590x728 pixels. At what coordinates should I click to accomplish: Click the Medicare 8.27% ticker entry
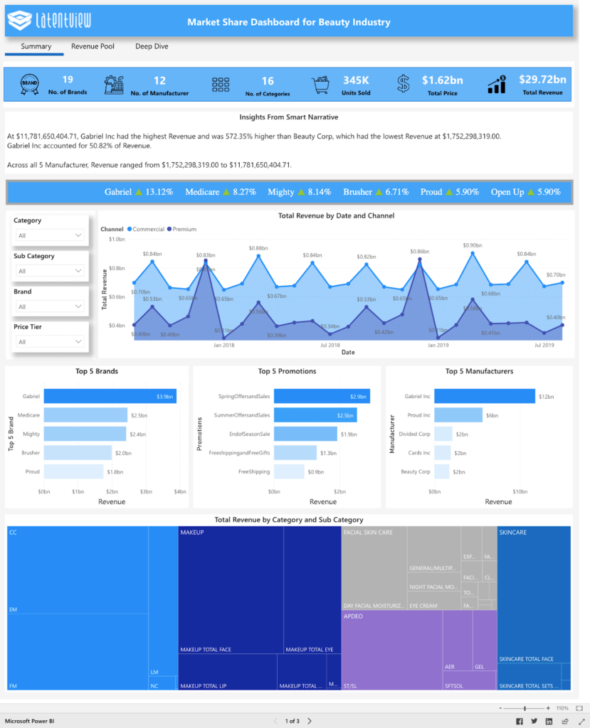coord(221,192)
